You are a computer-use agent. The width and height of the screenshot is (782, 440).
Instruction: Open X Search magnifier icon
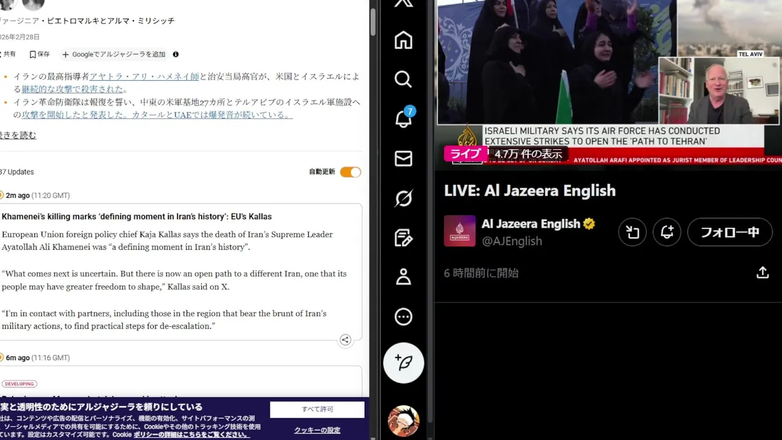click(x=403, y=79)
